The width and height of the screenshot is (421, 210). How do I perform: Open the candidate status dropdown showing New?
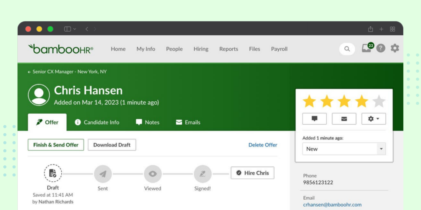tap(344, 149)
